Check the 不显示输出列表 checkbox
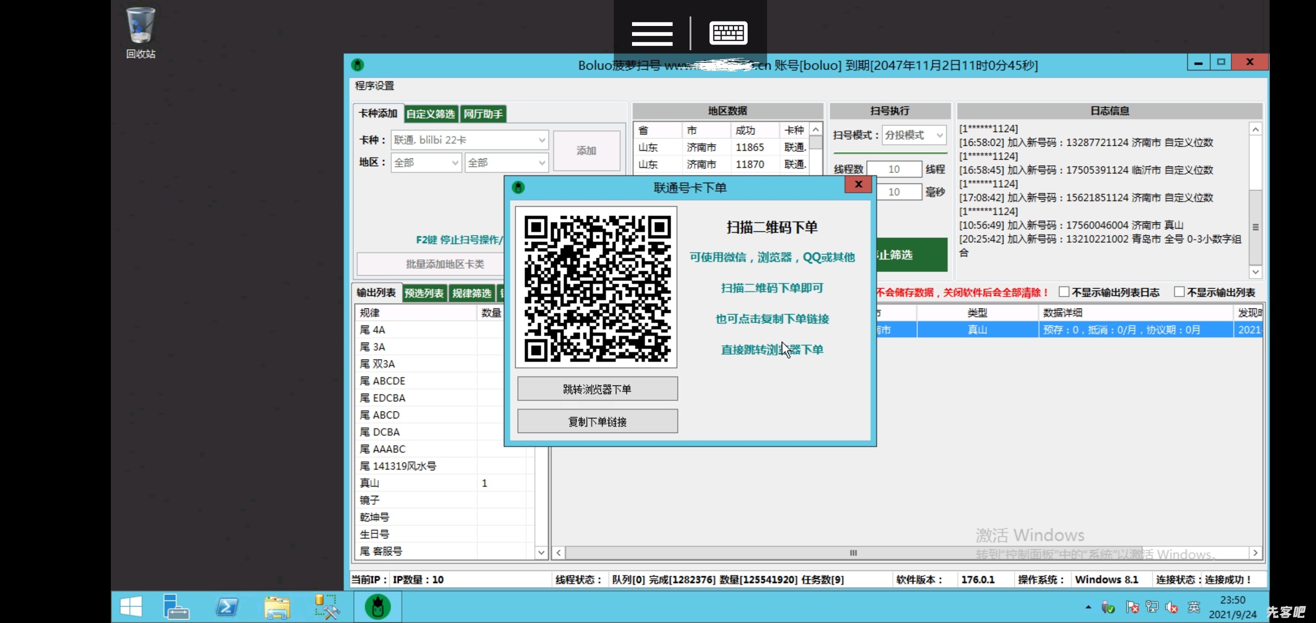The height and width of the screenshot is (623, 1316). pos(1179,292)
